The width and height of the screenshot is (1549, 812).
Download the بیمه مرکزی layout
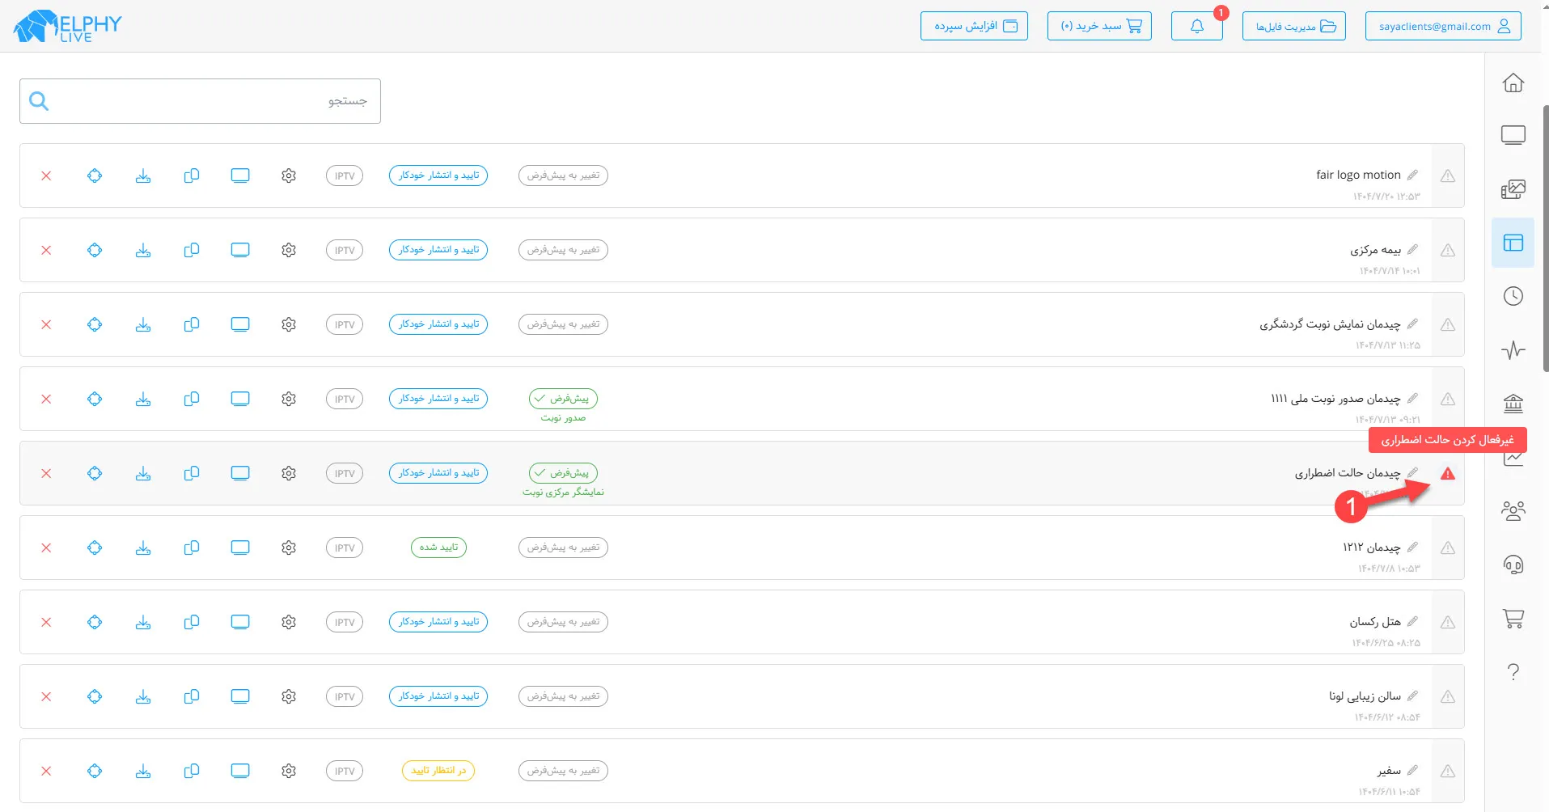143,251
